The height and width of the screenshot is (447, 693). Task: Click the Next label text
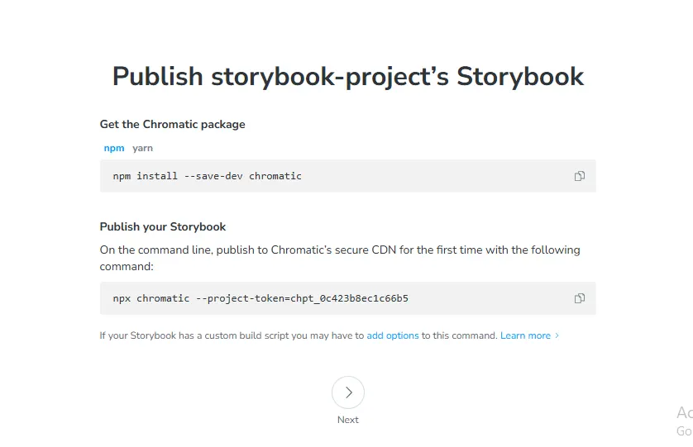click(x=348, y=420)
